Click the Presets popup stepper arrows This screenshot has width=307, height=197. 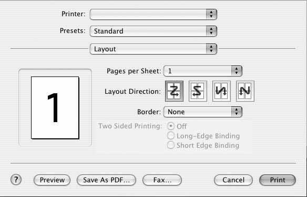(x=211, y=31)
